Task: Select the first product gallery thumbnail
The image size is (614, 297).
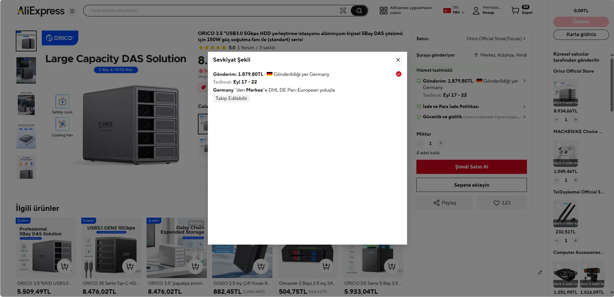Action: pyautogui.click(x=26, y=41)
